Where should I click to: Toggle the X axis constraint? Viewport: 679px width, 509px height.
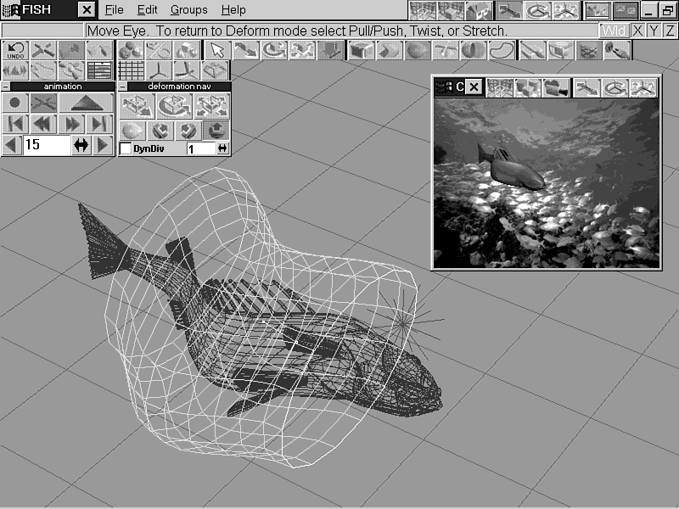637,31
